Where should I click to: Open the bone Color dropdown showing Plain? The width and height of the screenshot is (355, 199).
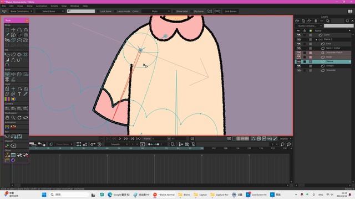[156, 11]
